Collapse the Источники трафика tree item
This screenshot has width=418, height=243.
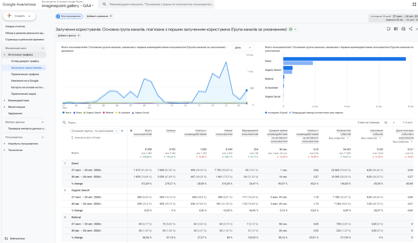click(4, 54)
